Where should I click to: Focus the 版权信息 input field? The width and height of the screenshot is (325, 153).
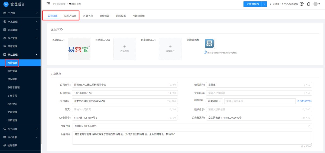259,109
